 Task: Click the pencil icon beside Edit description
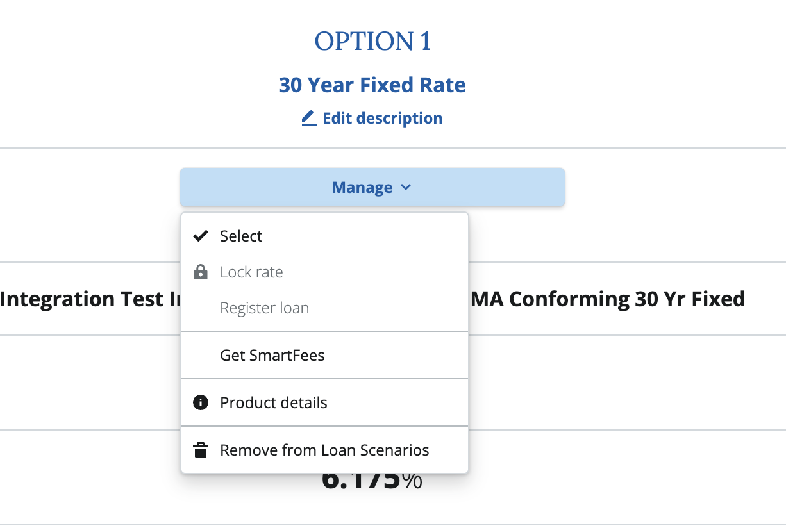[309, 118]
